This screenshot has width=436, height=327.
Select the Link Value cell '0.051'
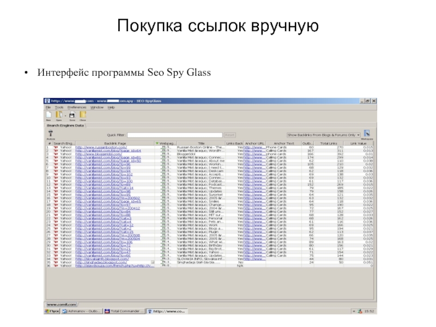click(359, 262)
